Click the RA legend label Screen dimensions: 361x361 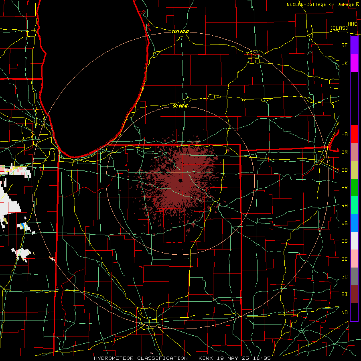click(344, 206)
